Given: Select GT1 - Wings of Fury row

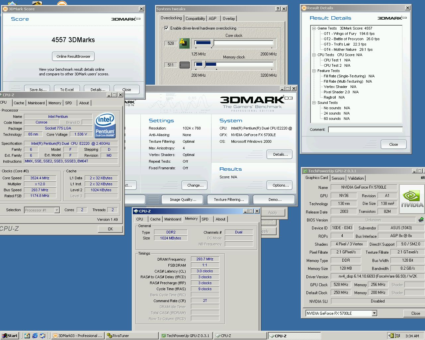Looking at the screenshot, I should tap(349, 34).
